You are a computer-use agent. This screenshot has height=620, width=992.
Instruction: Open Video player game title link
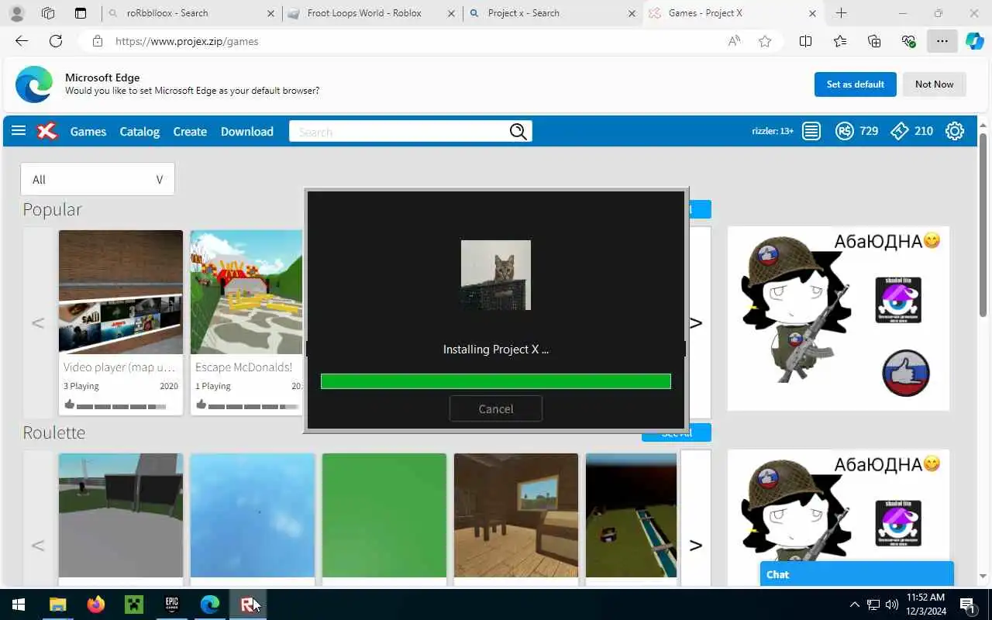tap(119, 367)
